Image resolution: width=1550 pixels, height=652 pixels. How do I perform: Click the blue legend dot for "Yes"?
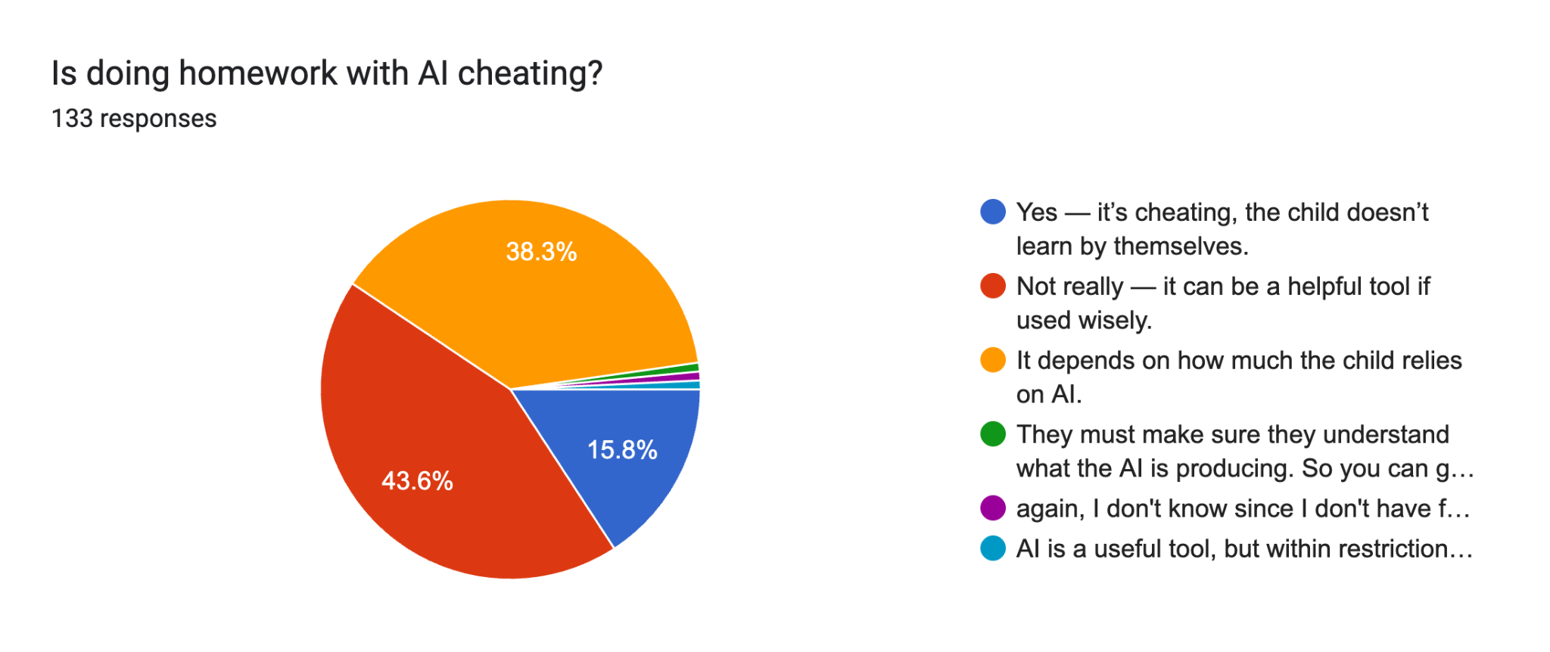click(x=992, y=212)
